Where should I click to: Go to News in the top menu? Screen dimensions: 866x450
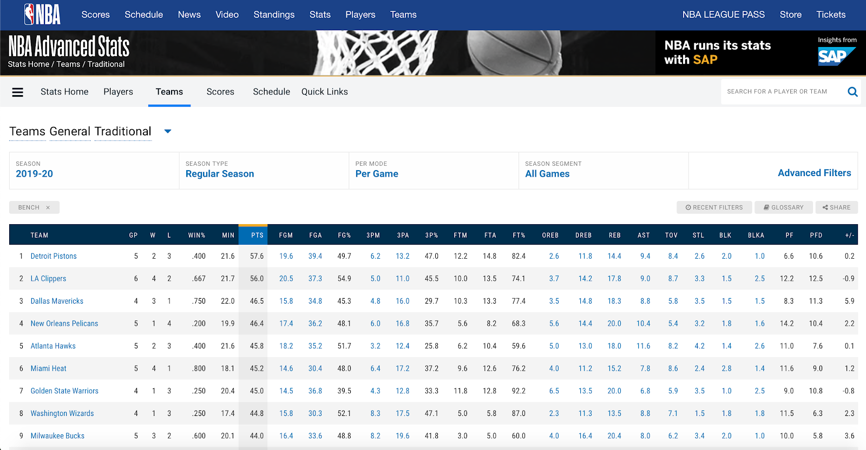click(189, 15)
